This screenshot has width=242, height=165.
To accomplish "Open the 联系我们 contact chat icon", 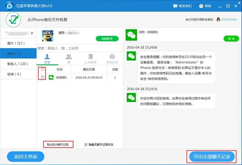I will [175, 6].
